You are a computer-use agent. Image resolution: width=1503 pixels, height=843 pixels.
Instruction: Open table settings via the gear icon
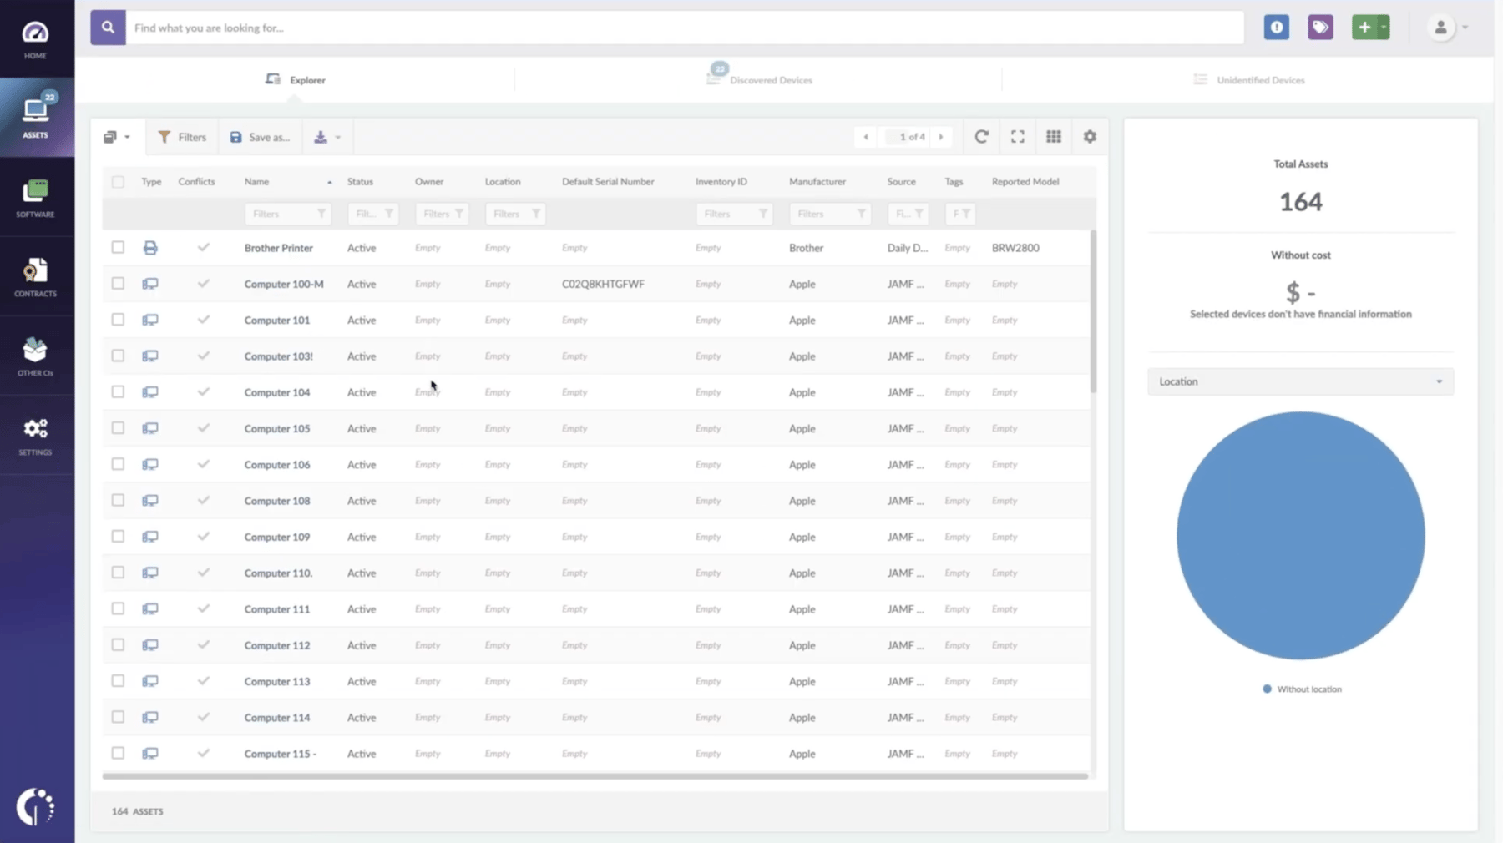(x=1090, y=136)
